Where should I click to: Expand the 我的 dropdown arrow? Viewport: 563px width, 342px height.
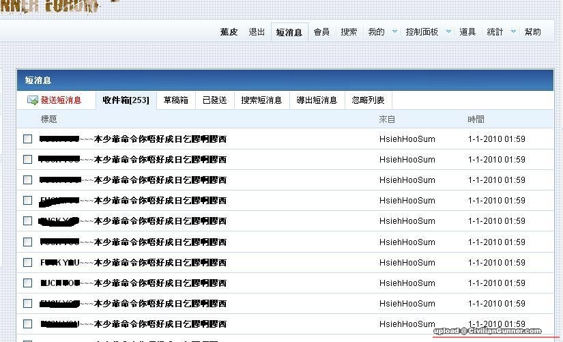394,31
